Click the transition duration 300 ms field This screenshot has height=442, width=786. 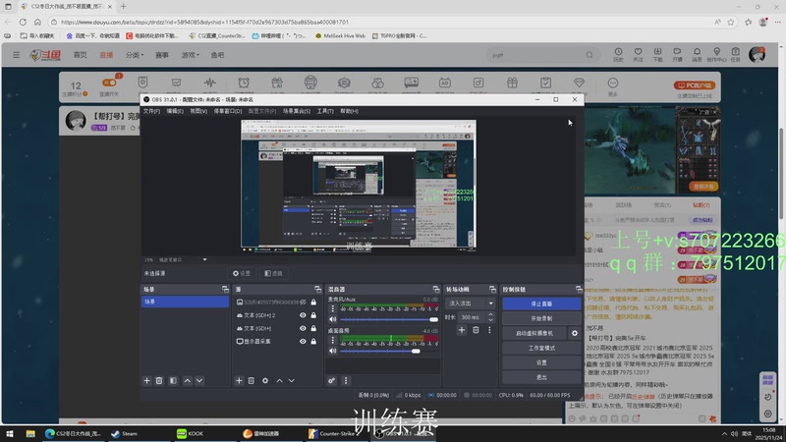click(472, 317)
